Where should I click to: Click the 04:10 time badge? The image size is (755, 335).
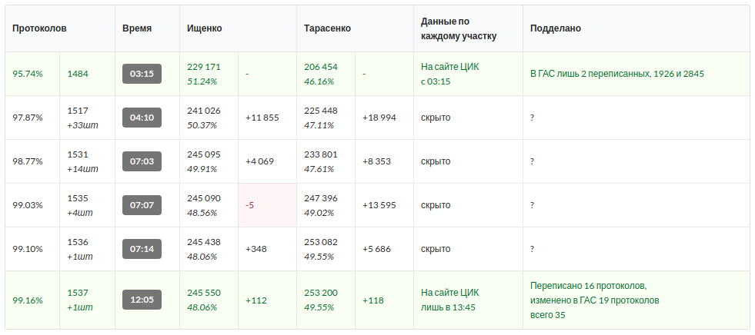142,118
